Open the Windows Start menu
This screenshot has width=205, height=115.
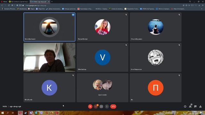[x=2, y=113]
